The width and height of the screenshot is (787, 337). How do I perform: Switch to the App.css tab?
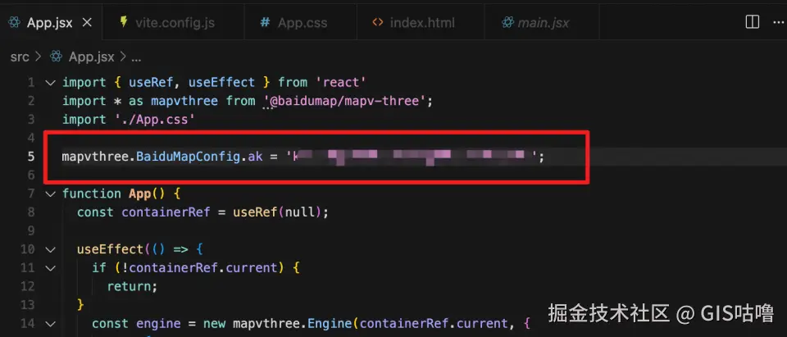tap(294, 23)
